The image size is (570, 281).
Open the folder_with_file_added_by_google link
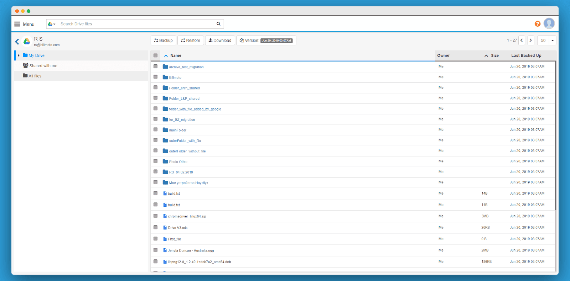click(195, 109)
